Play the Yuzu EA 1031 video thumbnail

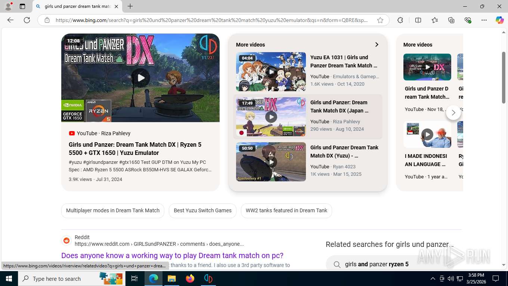pyautogui.click(x=271, y=71)
